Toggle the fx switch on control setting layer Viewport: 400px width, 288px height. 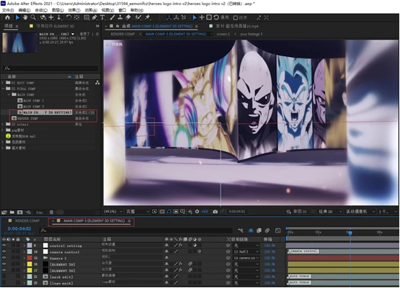pos(181,246)
